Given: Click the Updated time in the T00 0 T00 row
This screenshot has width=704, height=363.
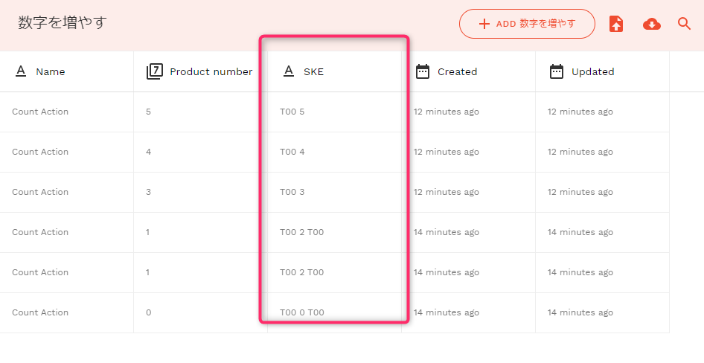Looking at the screenshot, I should click(580, 312).
